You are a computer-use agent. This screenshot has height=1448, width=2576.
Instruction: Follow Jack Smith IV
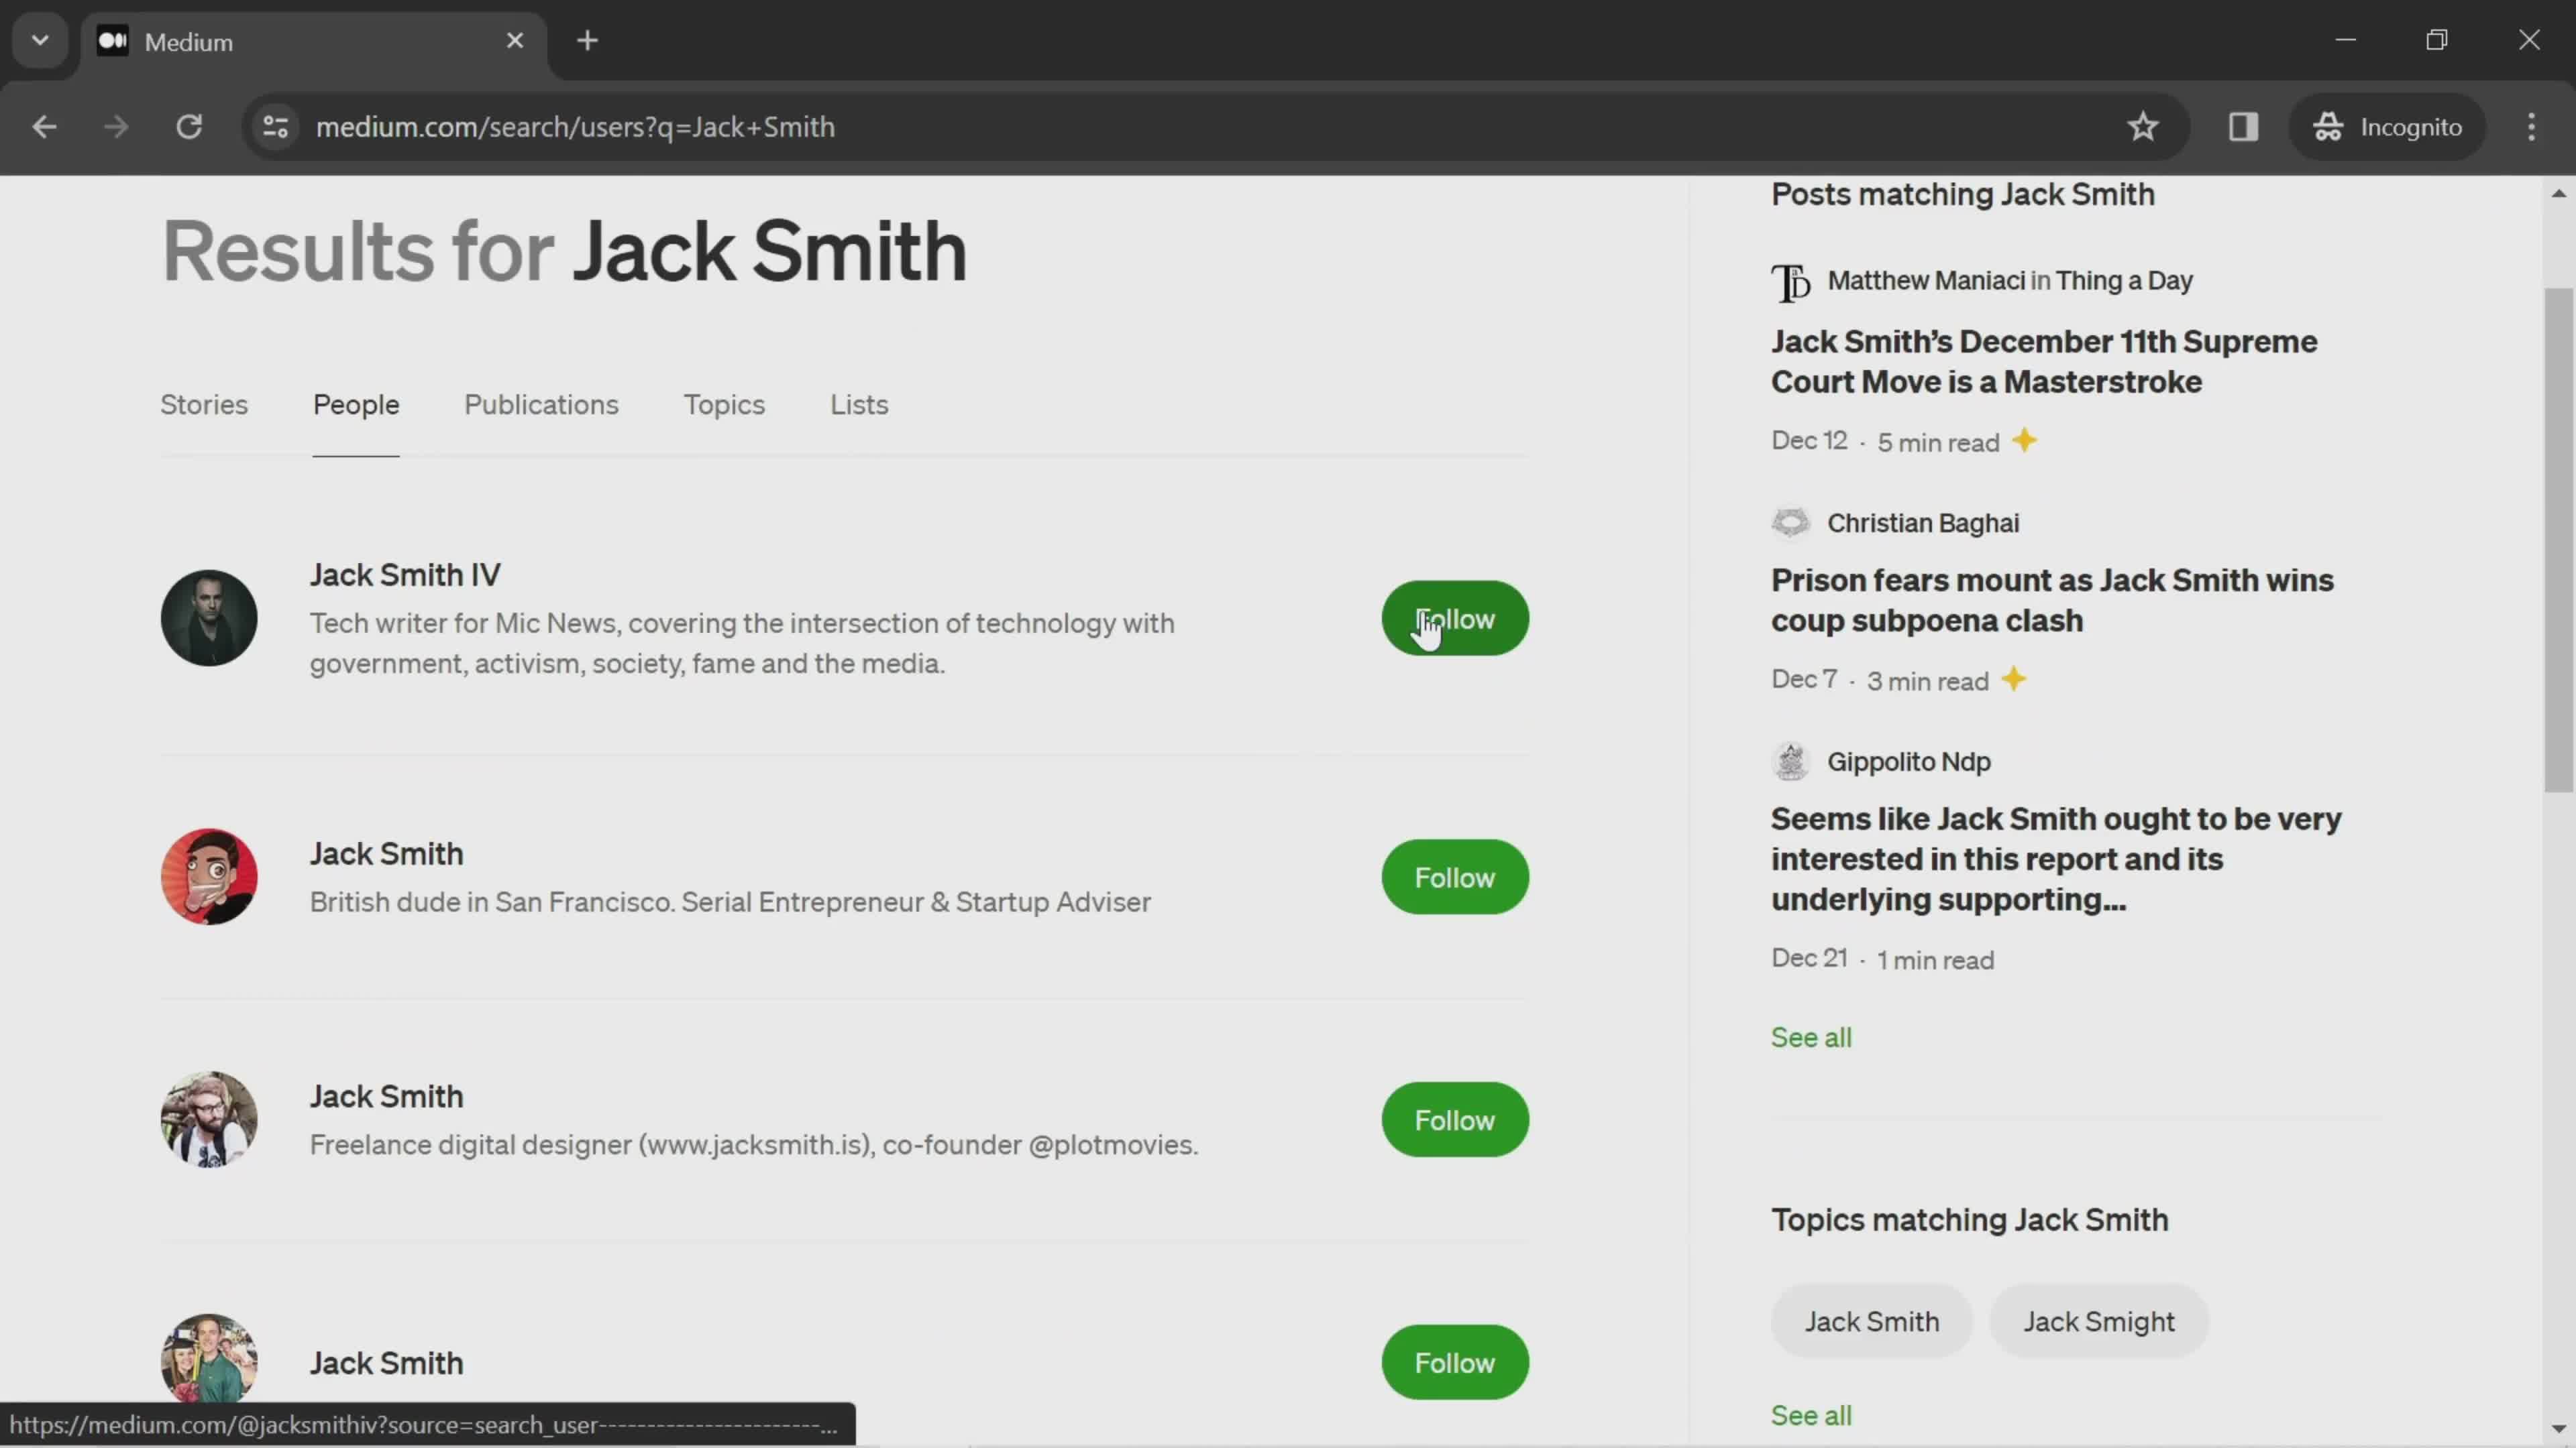[1455, 619]
